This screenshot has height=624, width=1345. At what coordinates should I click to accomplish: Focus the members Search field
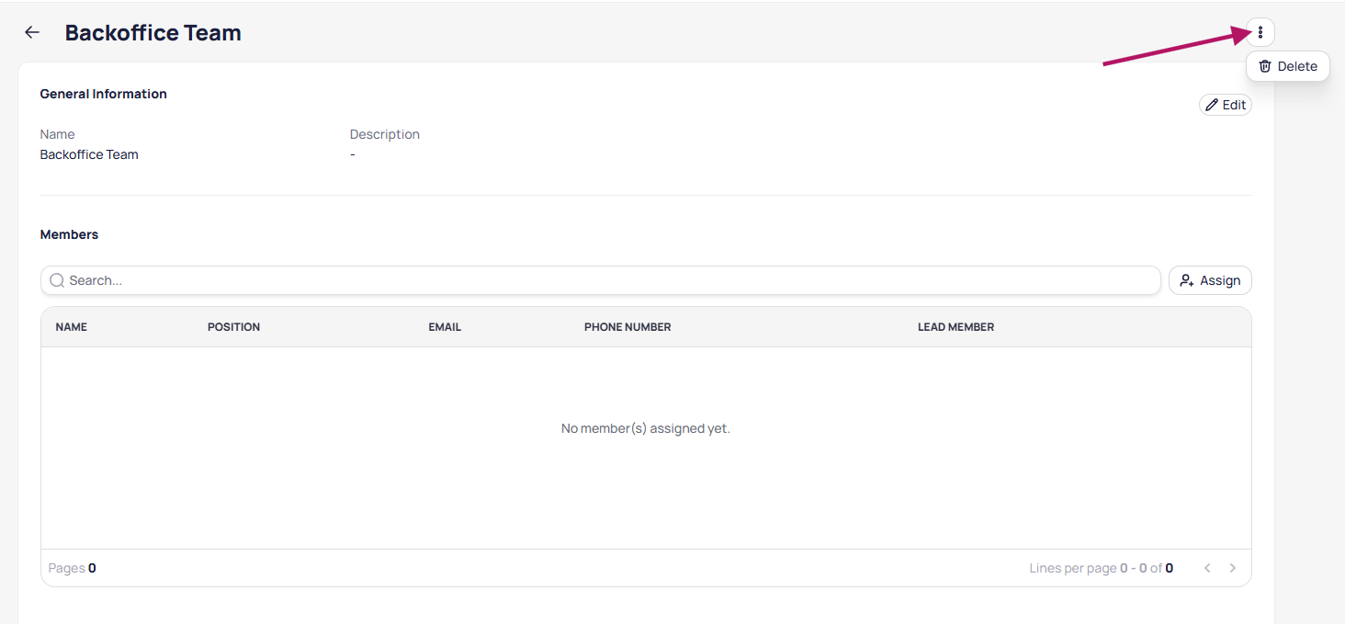point(606,280)
